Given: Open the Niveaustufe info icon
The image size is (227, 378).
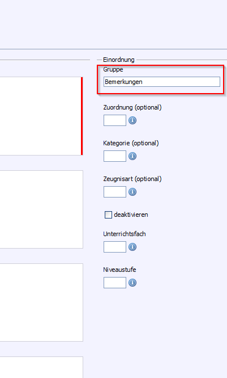Looking at the screenshot, I should (132, 283).
